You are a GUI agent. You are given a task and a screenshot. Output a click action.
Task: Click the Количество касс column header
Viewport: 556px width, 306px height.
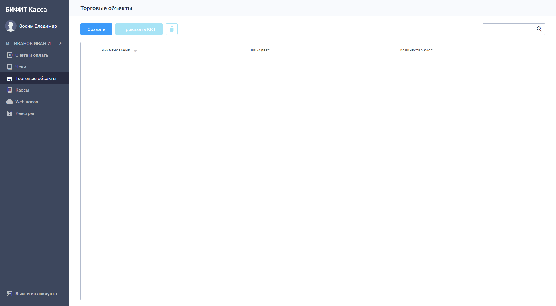[x=416, y=51]
